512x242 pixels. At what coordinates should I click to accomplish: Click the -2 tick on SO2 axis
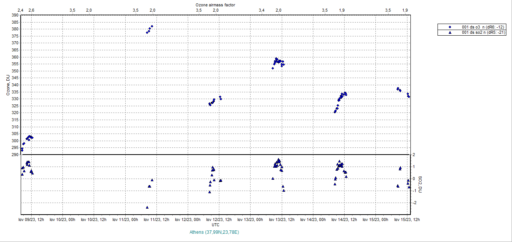pyautogui.click(x=414, y=203)
